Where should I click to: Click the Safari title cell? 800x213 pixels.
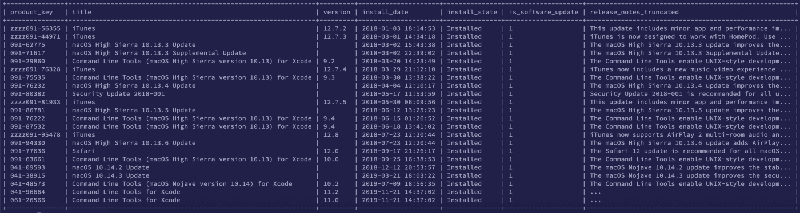click(x=83, y=151)
